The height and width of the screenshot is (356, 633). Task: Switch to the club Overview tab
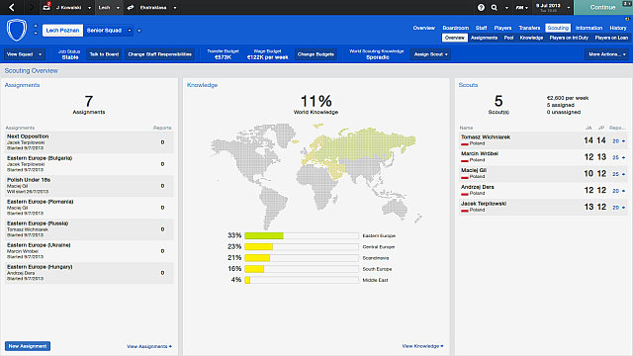[424, 28]
